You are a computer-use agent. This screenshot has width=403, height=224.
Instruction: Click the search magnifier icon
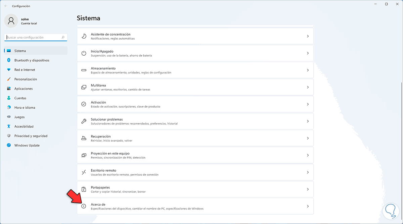coord(63,38)
